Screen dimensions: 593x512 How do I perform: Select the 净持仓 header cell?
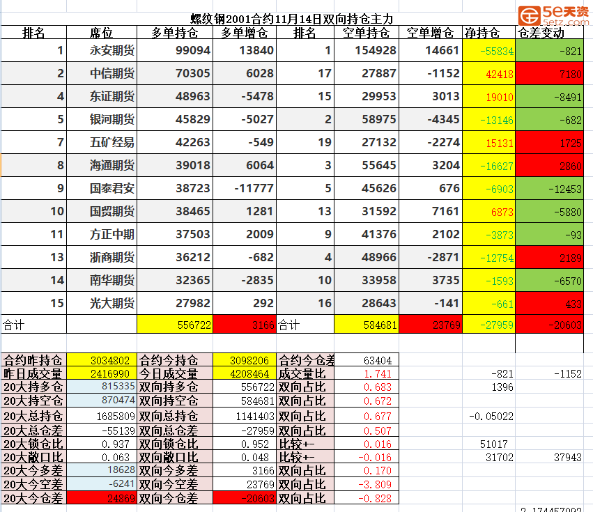coord(489,33)
